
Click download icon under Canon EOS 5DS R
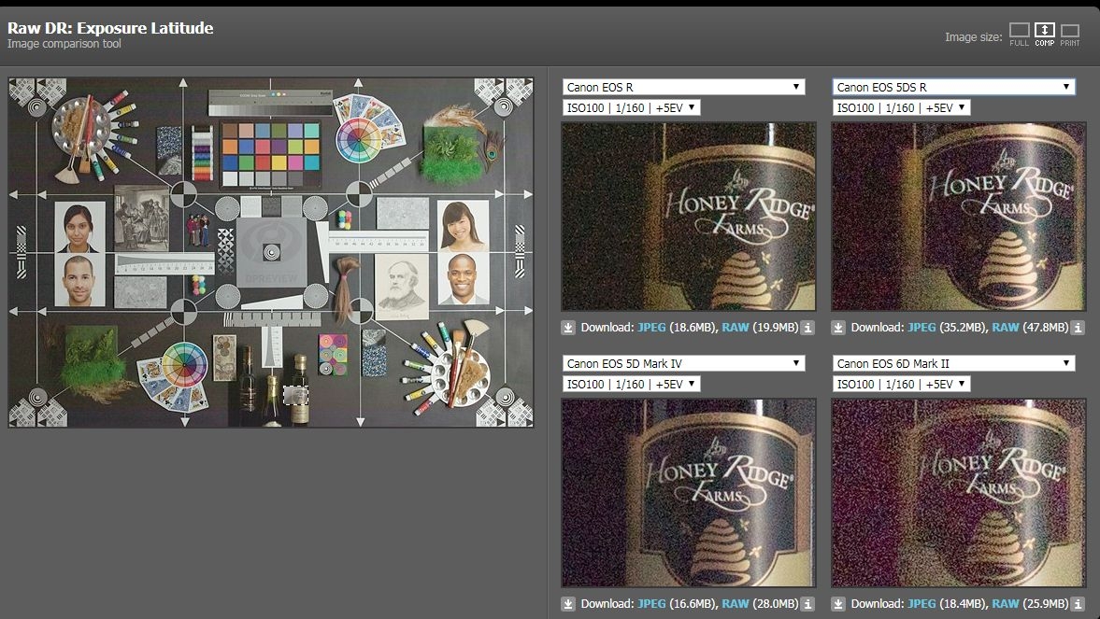[838, 328]
